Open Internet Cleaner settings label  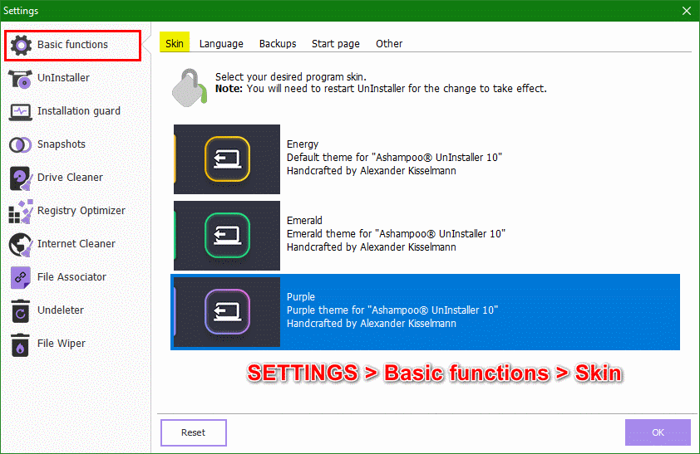[x=76, y=244]
